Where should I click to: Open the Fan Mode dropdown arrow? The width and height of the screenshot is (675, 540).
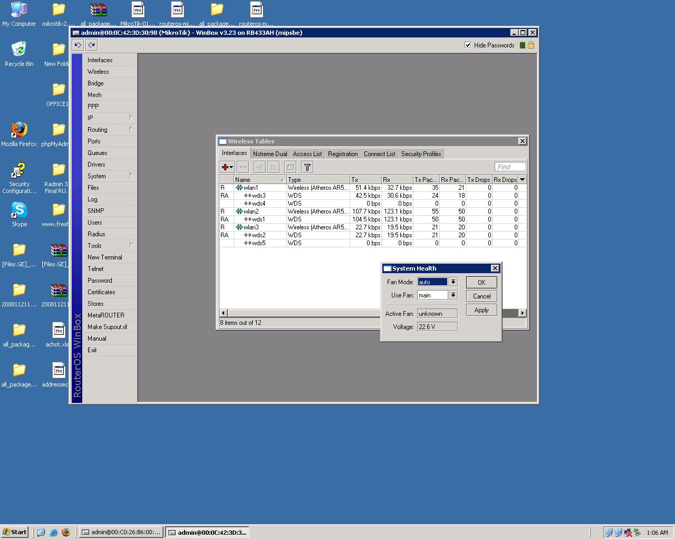[453, 282]
